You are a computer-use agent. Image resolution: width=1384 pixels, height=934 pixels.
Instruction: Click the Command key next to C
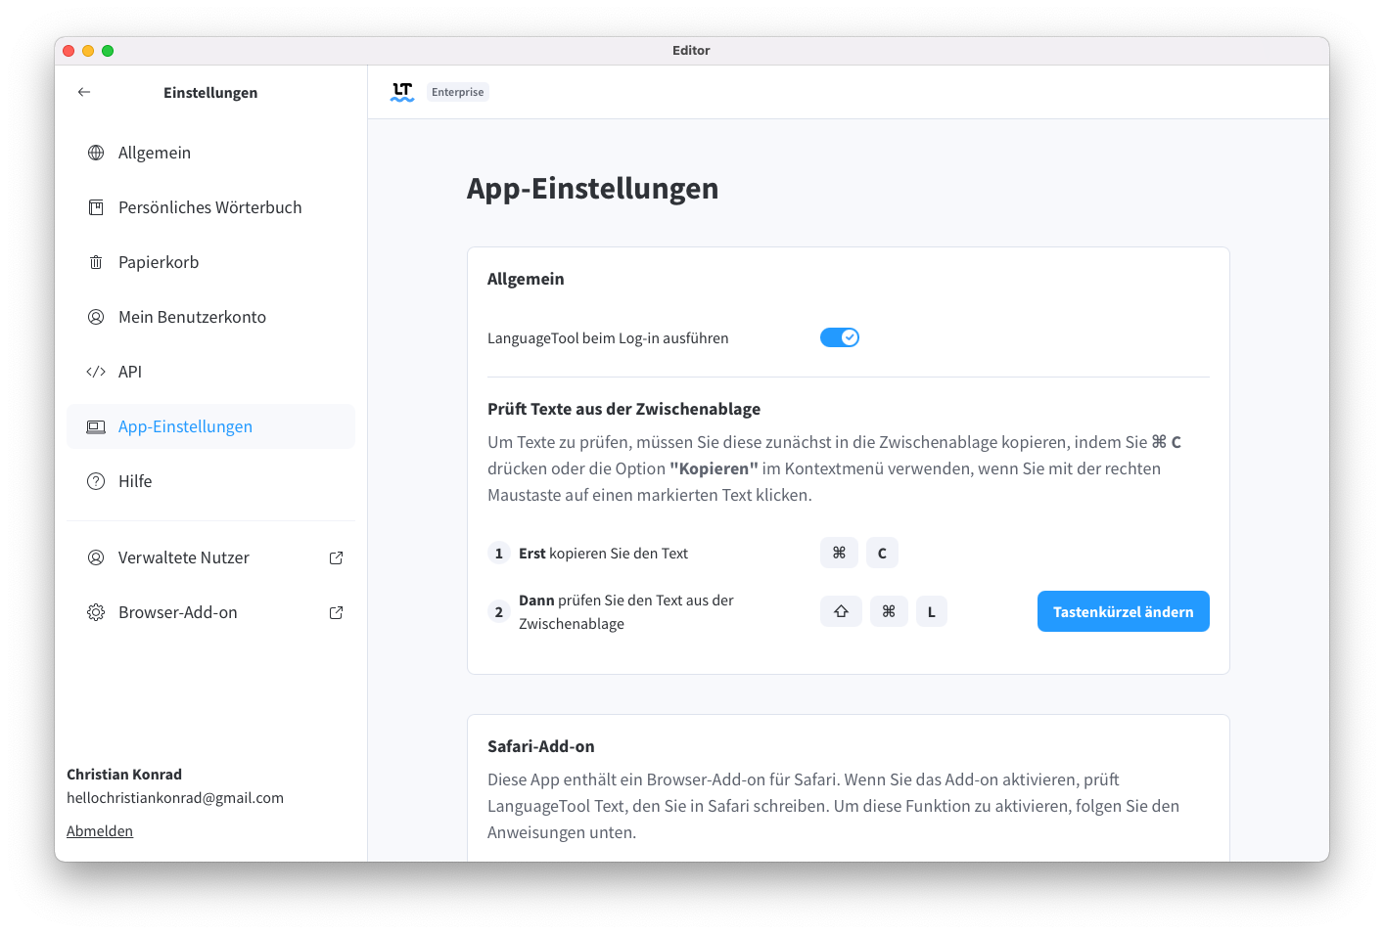click(x=839, y=553)
